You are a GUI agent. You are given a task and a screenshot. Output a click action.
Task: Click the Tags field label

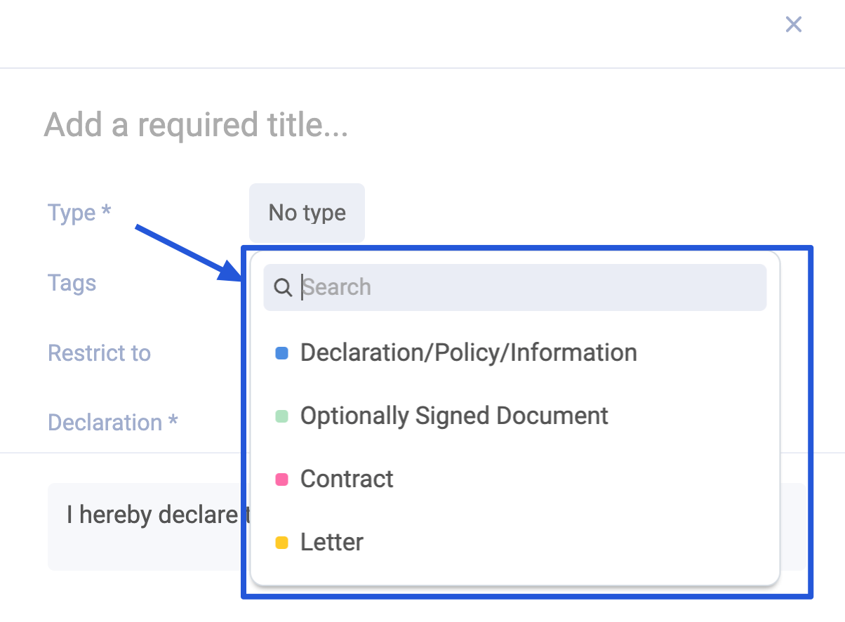tap(72, 283)
